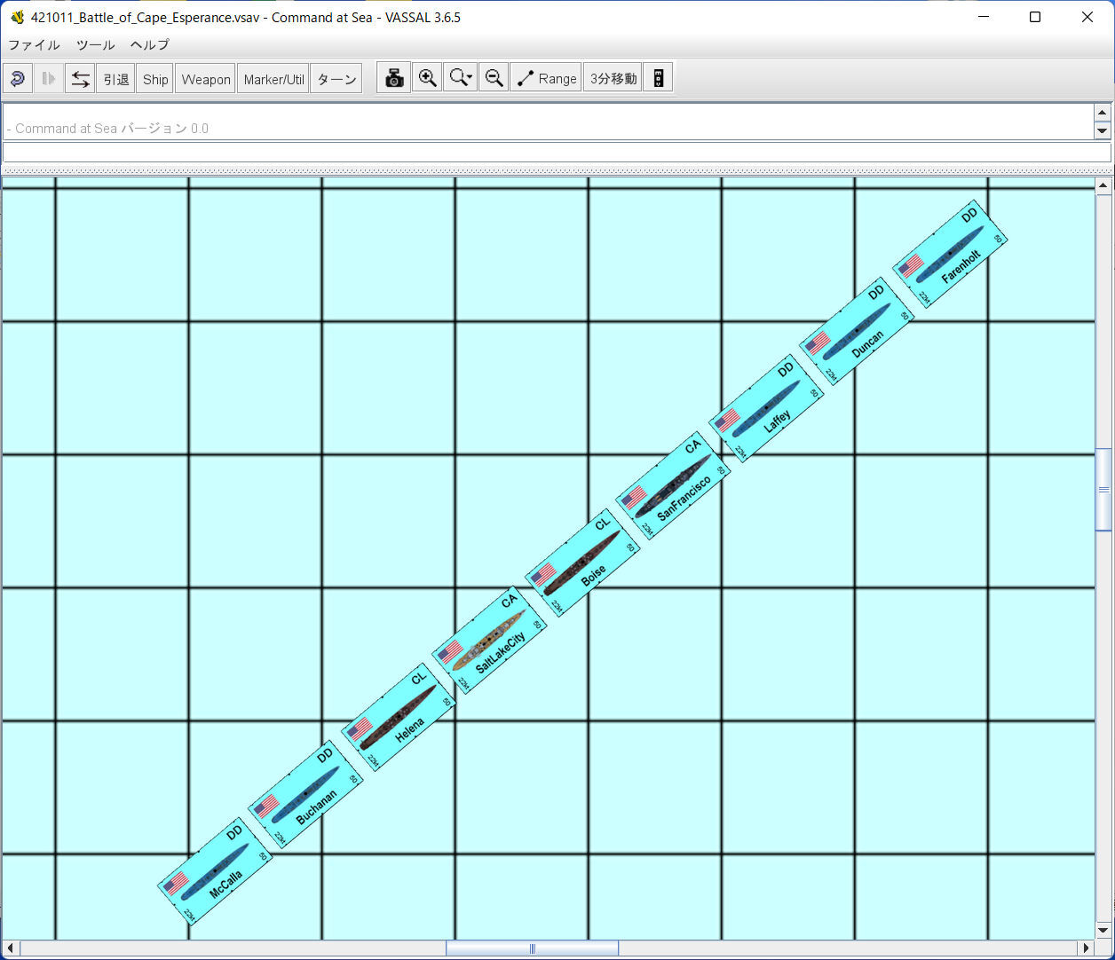Screen dimensions: 1115x960
Task: Open the zoom level select dropdown magnifier
Action: click(x=461, y=78)
